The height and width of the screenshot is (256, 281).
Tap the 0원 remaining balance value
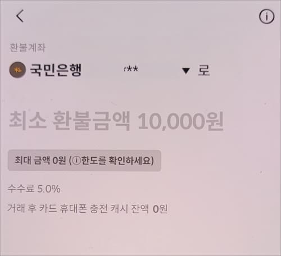160,209
